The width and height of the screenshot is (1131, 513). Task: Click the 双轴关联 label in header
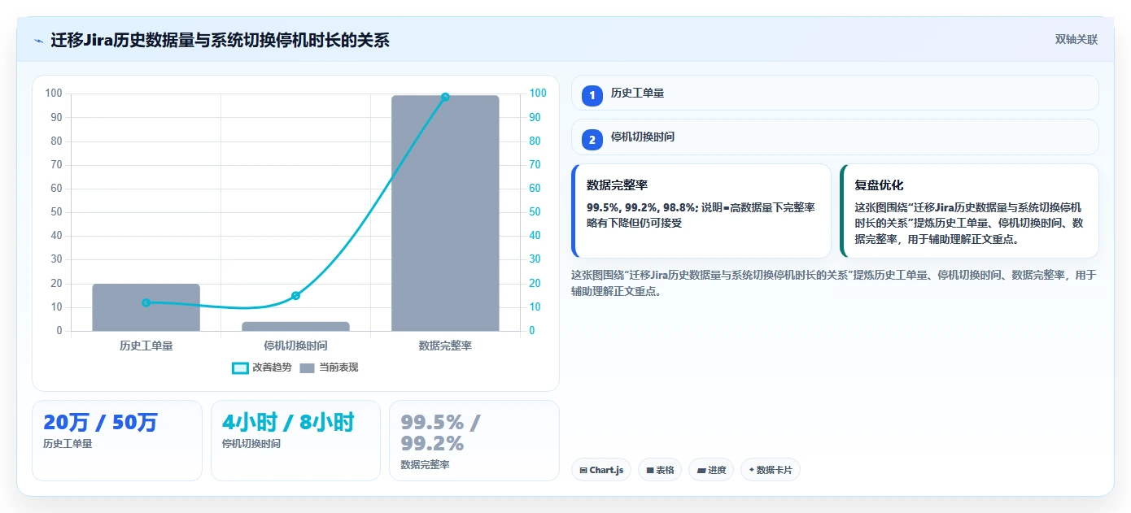pos(1076,40)
